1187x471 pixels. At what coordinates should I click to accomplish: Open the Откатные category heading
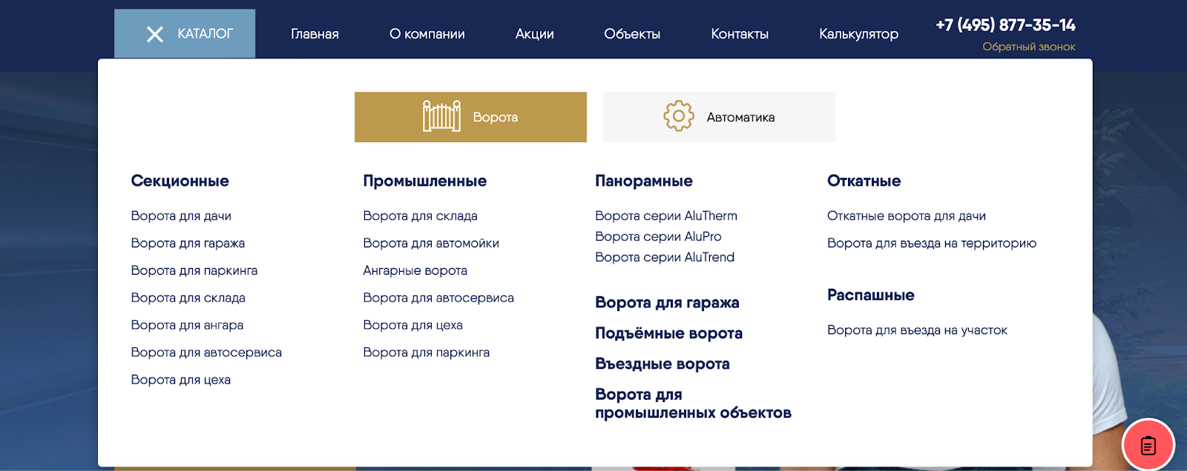[x=864, y=181]
